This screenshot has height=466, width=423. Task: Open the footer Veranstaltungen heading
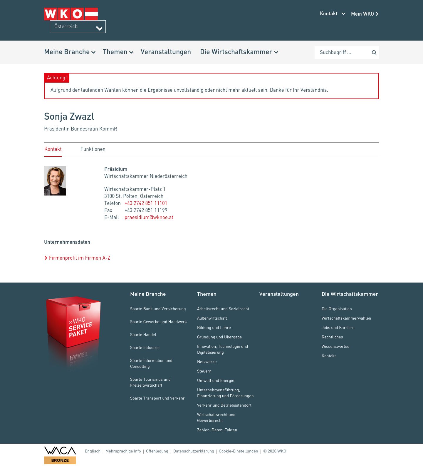(279, 294)
